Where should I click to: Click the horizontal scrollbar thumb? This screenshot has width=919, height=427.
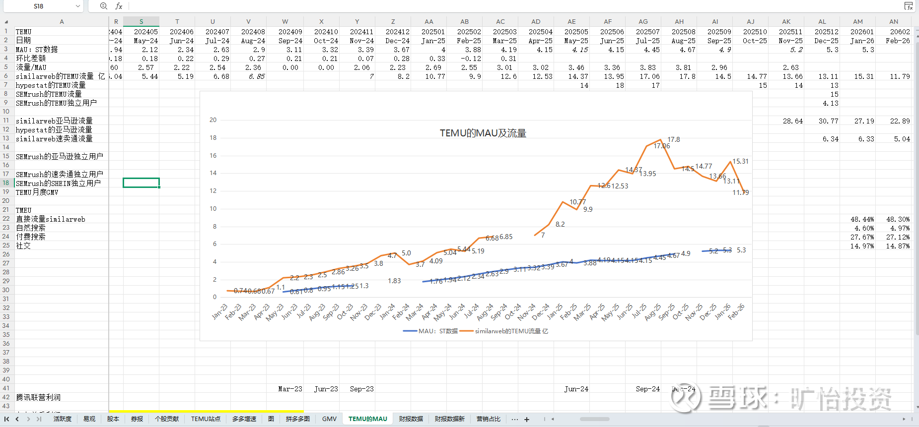(x=594, y=419)
